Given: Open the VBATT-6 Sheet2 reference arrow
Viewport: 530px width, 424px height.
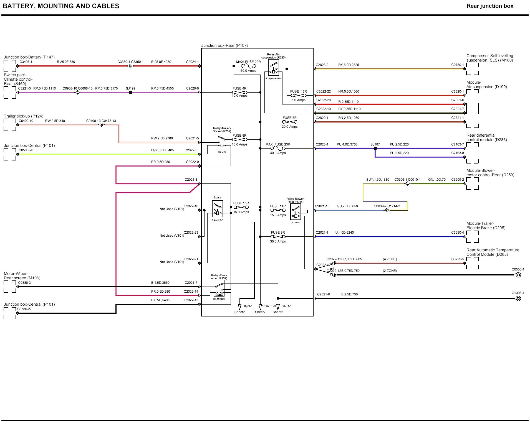Looking at the screenshot, I should (260, 307).
